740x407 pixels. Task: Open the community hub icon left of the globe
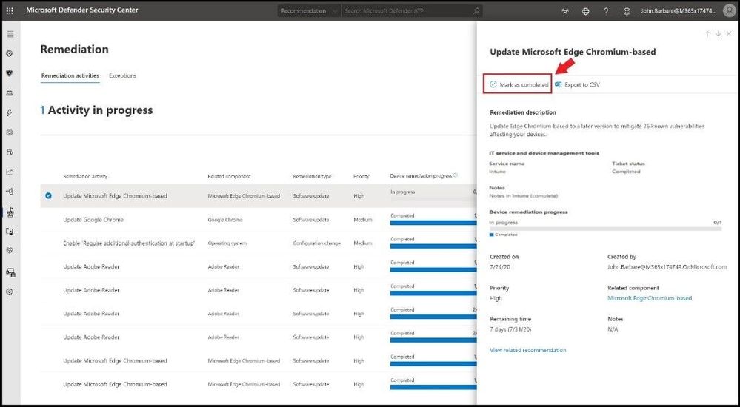click(565, 11)
